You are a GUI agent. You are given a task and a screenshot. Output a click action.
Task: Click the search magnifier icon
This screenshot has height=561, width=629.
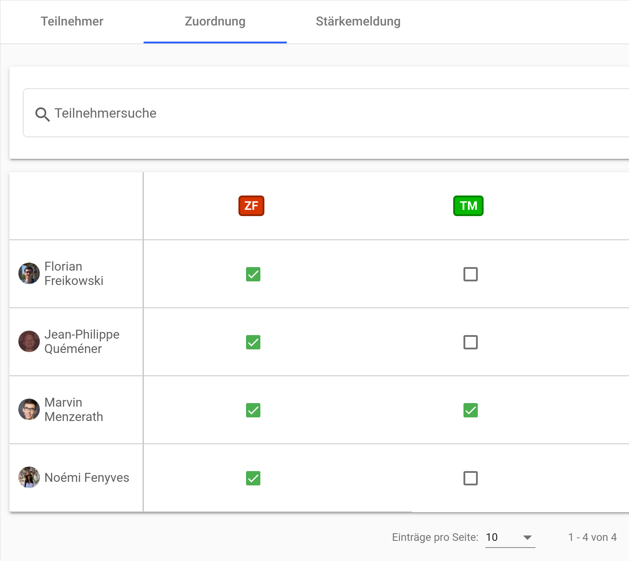[x=42, y=114]
